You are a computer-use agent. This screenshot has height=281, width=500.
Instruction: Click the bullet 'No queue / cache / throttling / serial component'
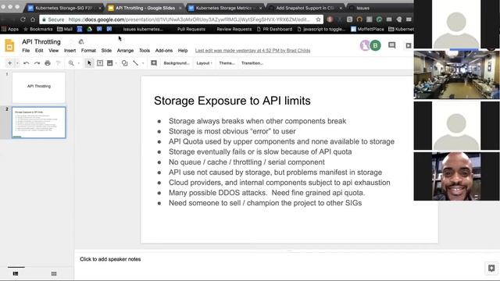point(247,162)
